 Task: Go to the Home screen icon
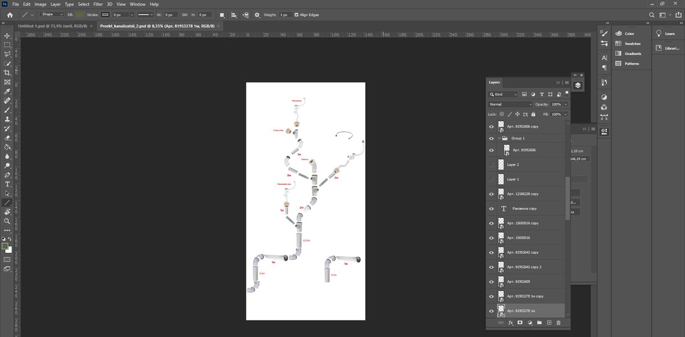[x=10, y=15]
